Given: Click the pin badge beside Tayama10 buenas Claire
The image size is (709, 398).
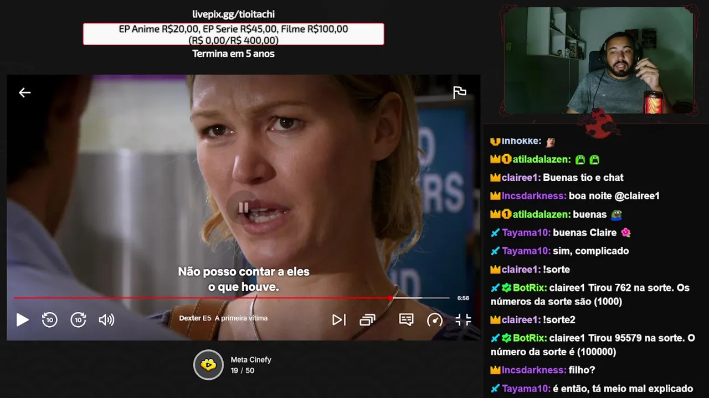Looking at the screenshot, I should [495, 233].
